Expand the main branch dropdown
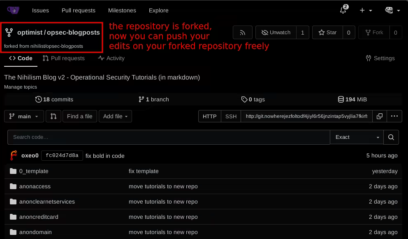This screenshot has height=239, width=408. coord(24,117)
